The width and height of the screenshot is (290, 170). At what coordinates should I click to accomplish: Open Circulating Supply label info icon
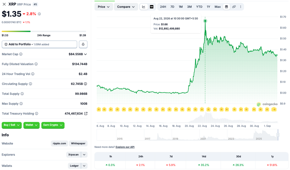[30, 84]
